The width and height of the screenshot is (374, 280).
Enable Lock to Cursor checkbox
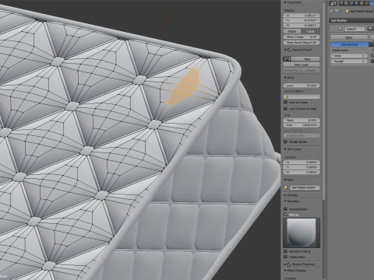286,103
